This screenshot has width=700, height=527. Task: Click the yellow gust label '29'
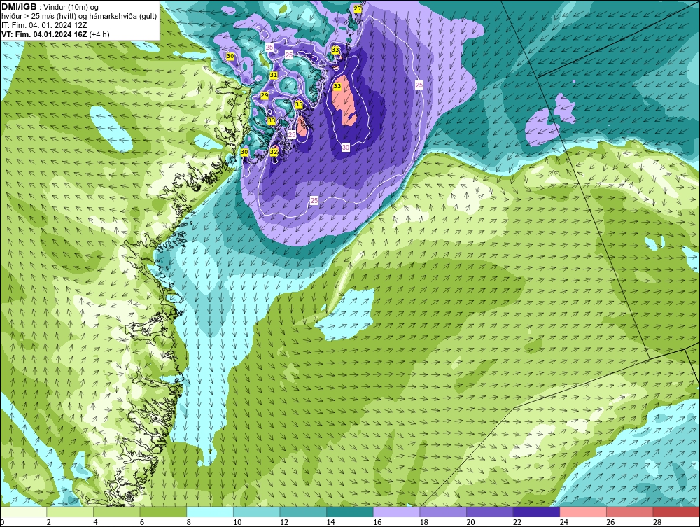point(265,95)
